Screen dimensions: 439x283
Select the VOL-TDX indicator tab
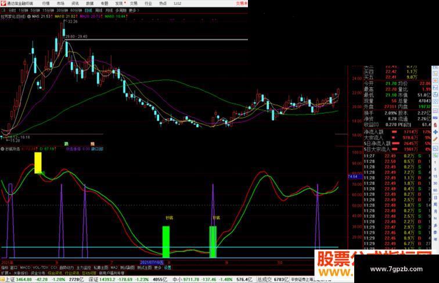(x=41, y=267)
